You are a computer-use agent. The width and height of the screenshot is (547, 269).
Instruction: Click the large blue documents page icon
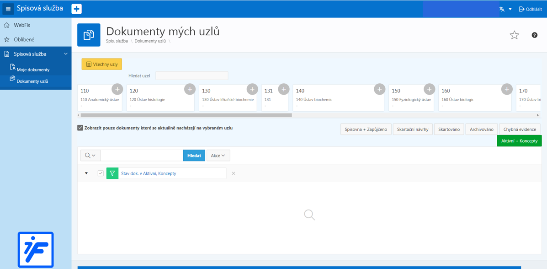(x=89, y=35)
